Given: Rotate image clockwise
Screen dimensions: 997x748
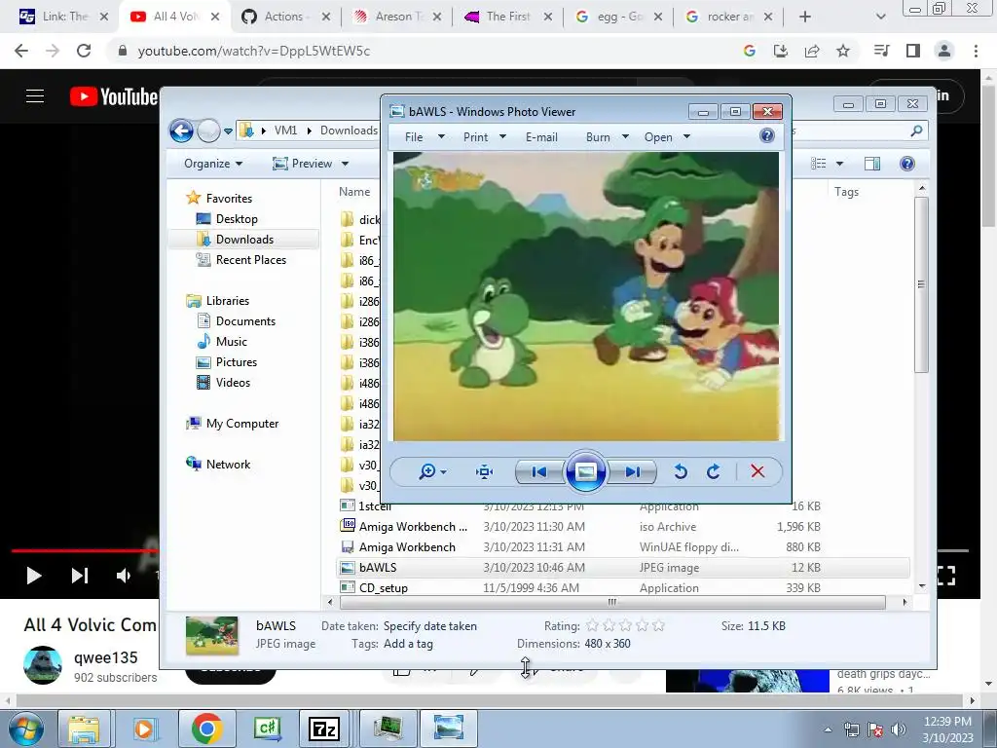Looking at the screenshot, I should (x=714, y=471).
